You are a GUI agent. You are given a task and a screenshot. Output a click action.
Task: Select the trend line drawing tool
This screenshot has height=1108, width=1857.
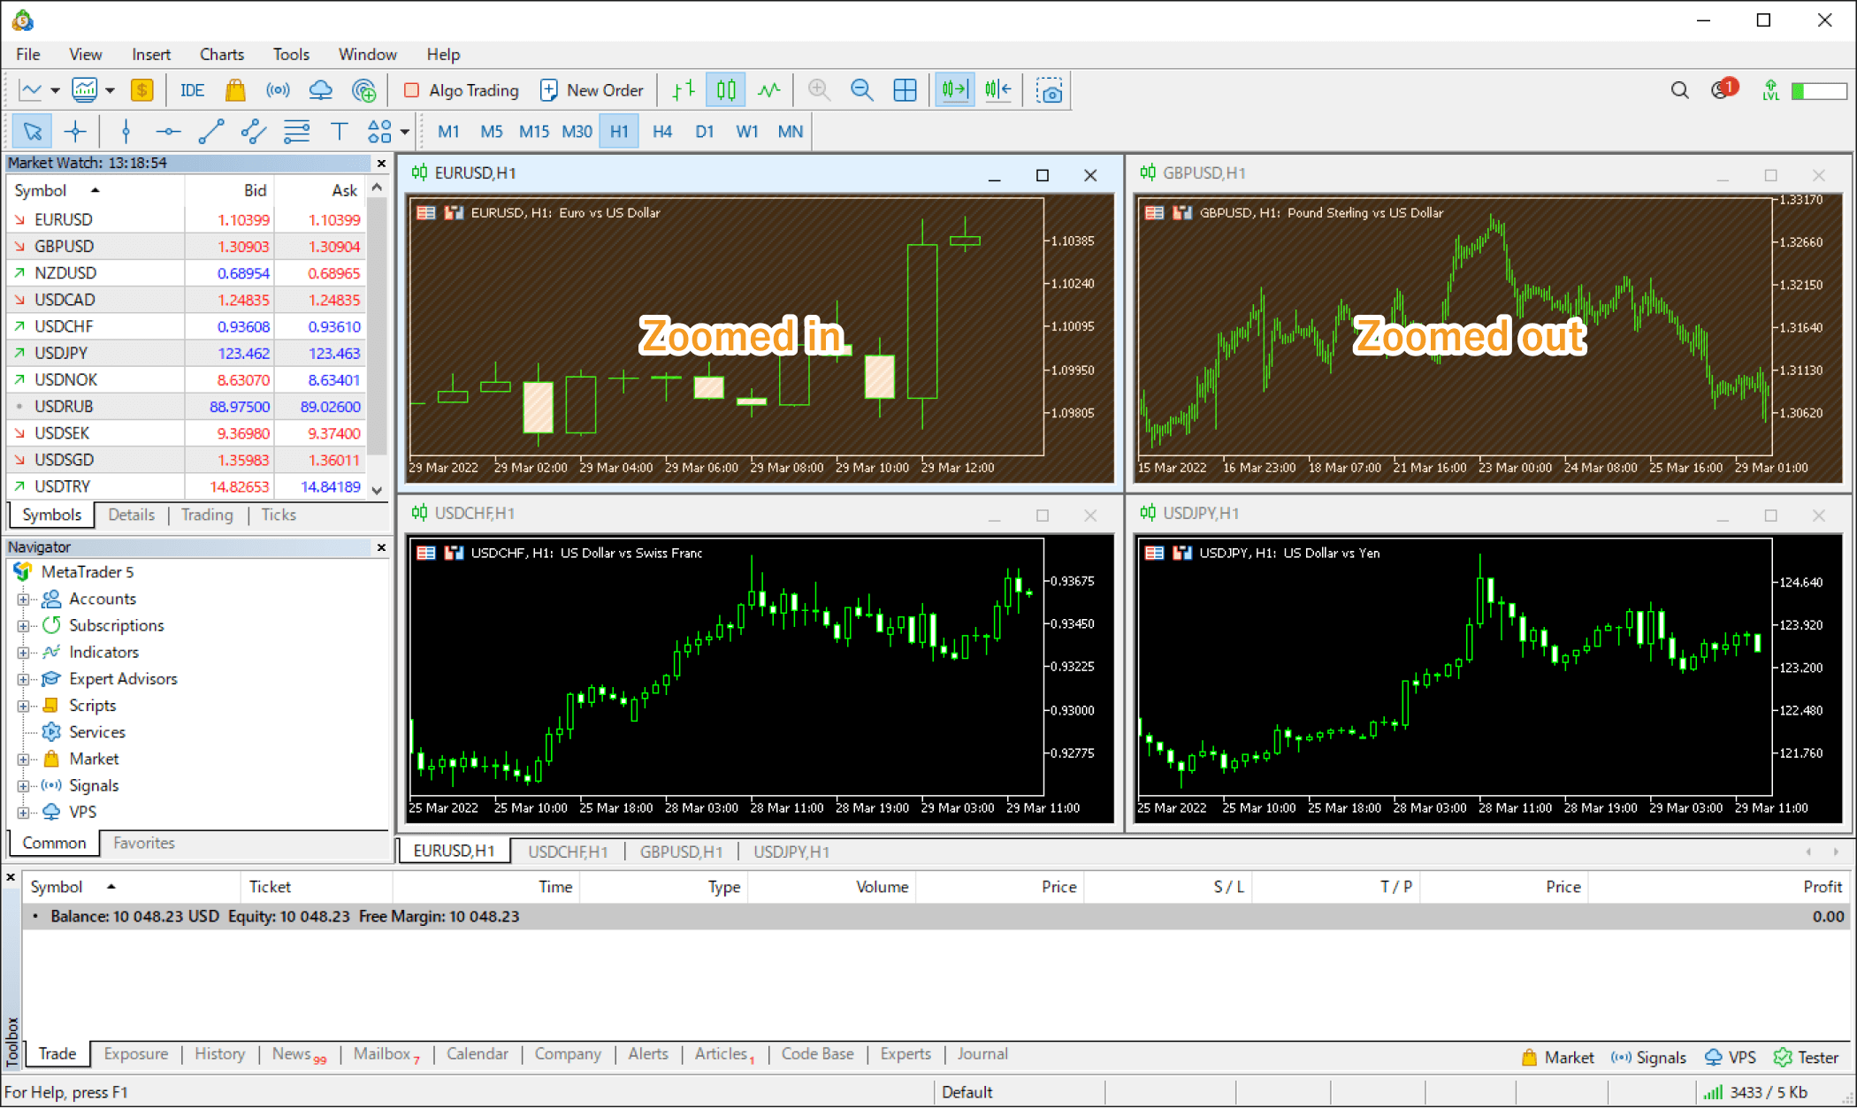[209, 131]
